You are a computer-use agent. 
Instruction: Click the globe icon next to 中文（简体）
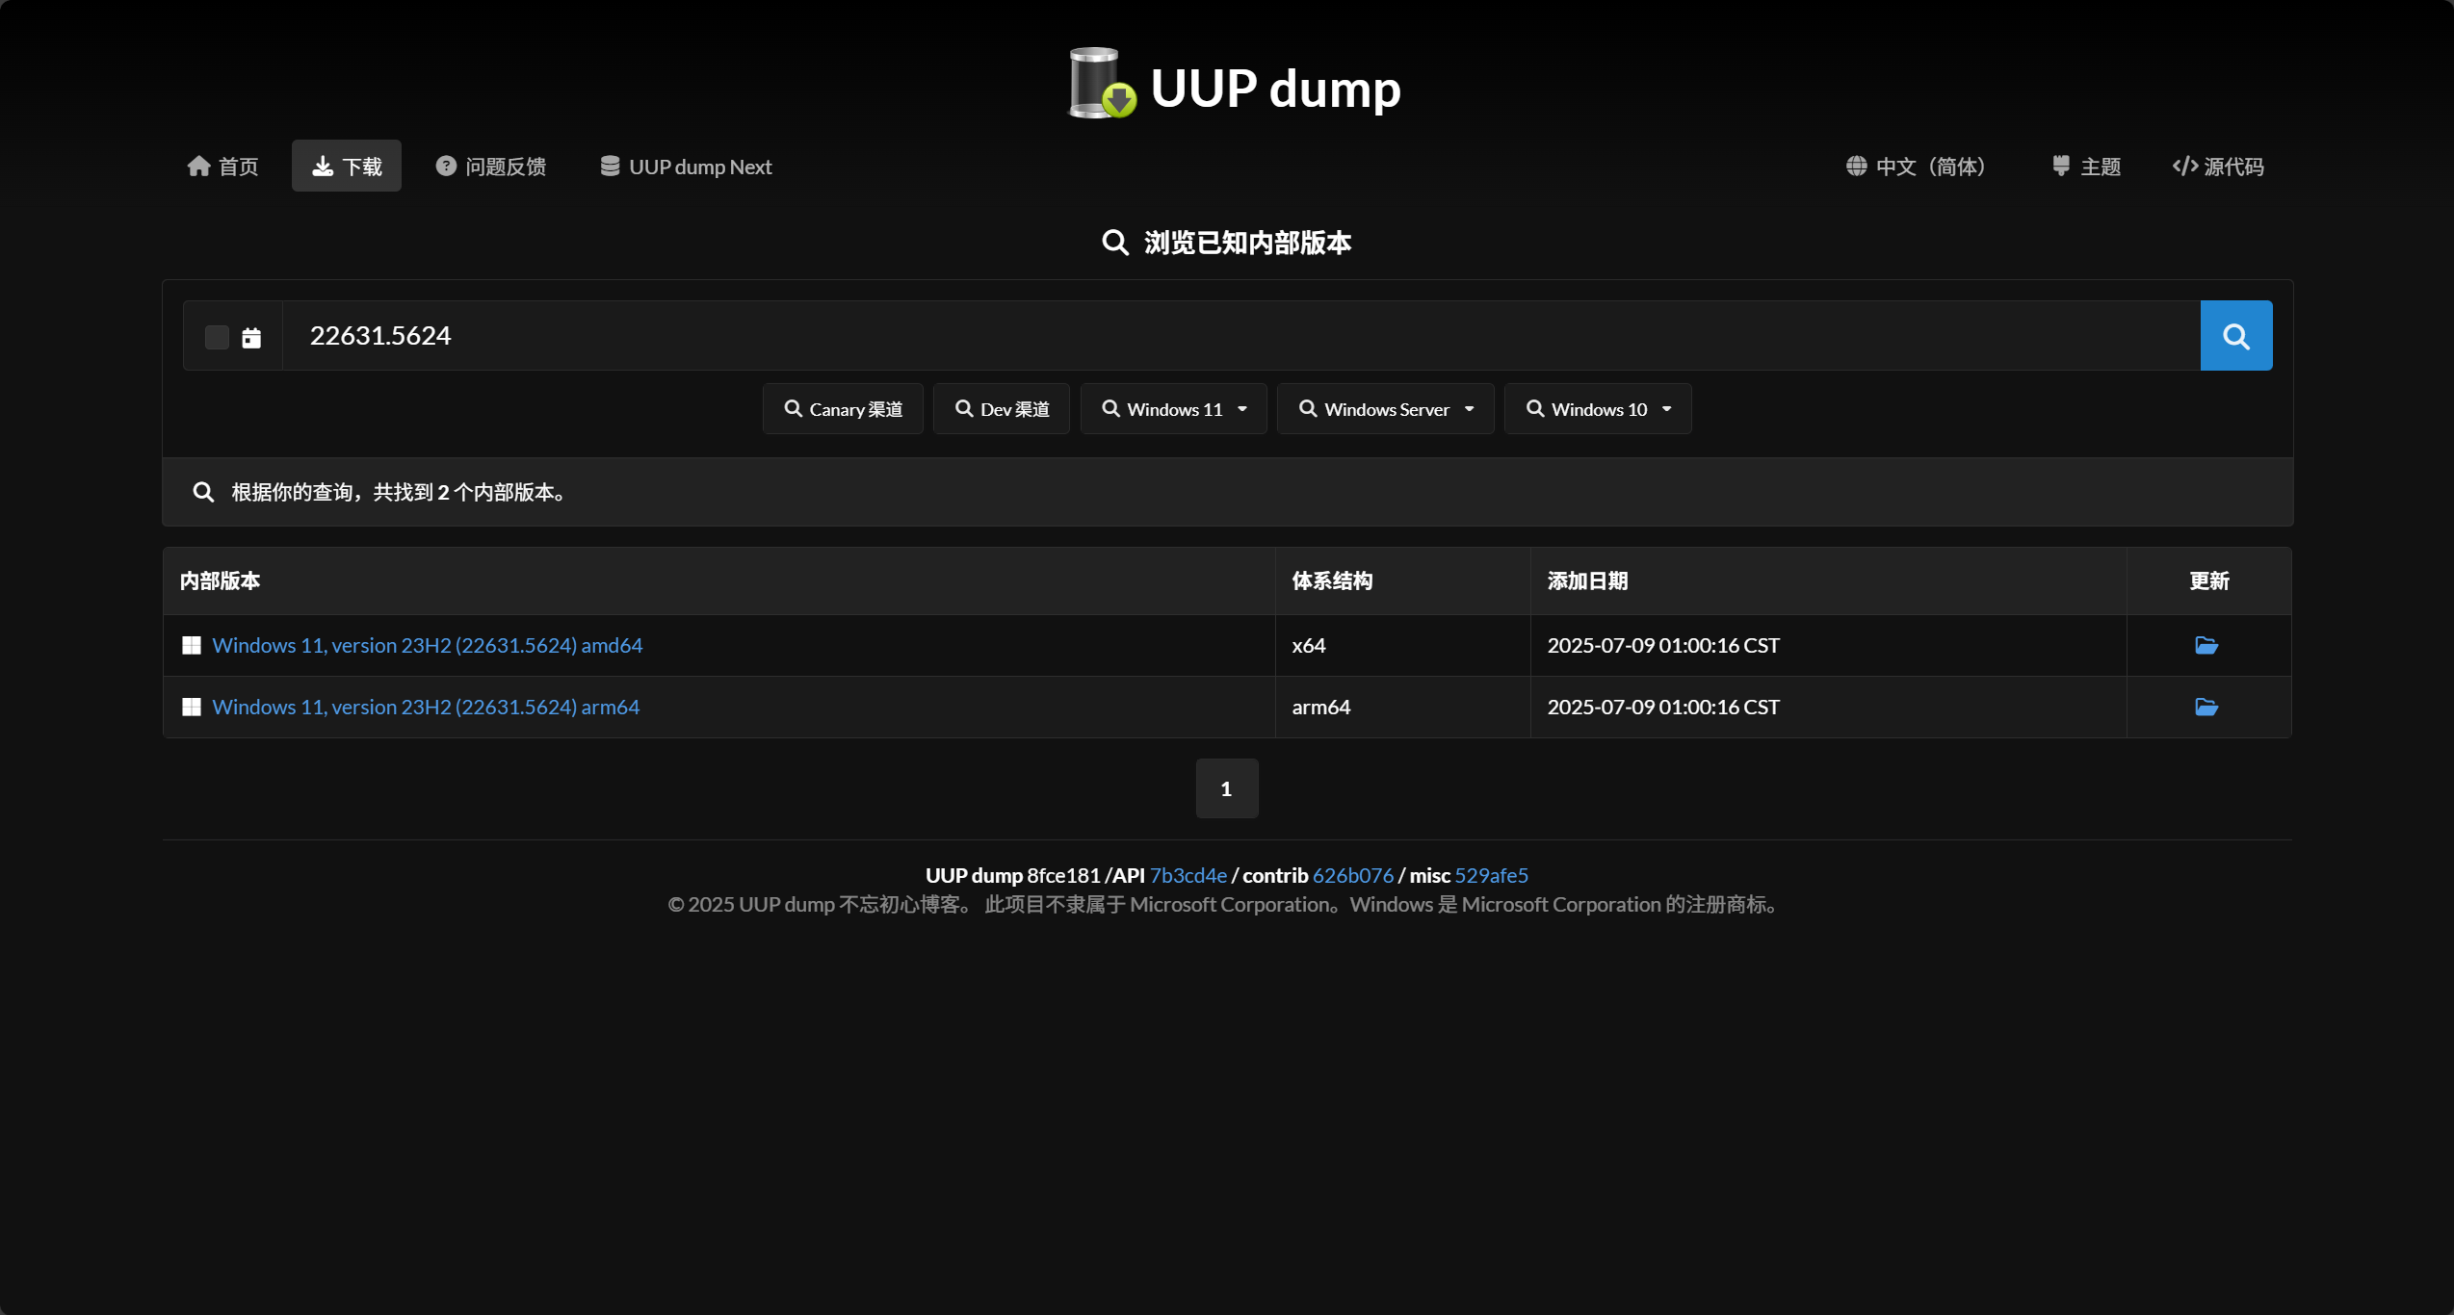(1858, 165)
